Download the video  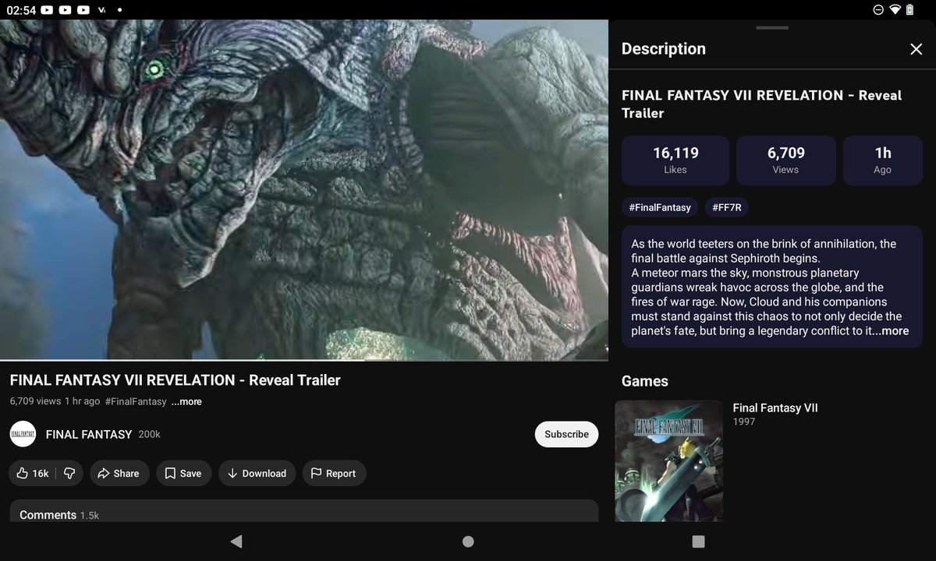(257, 473)
